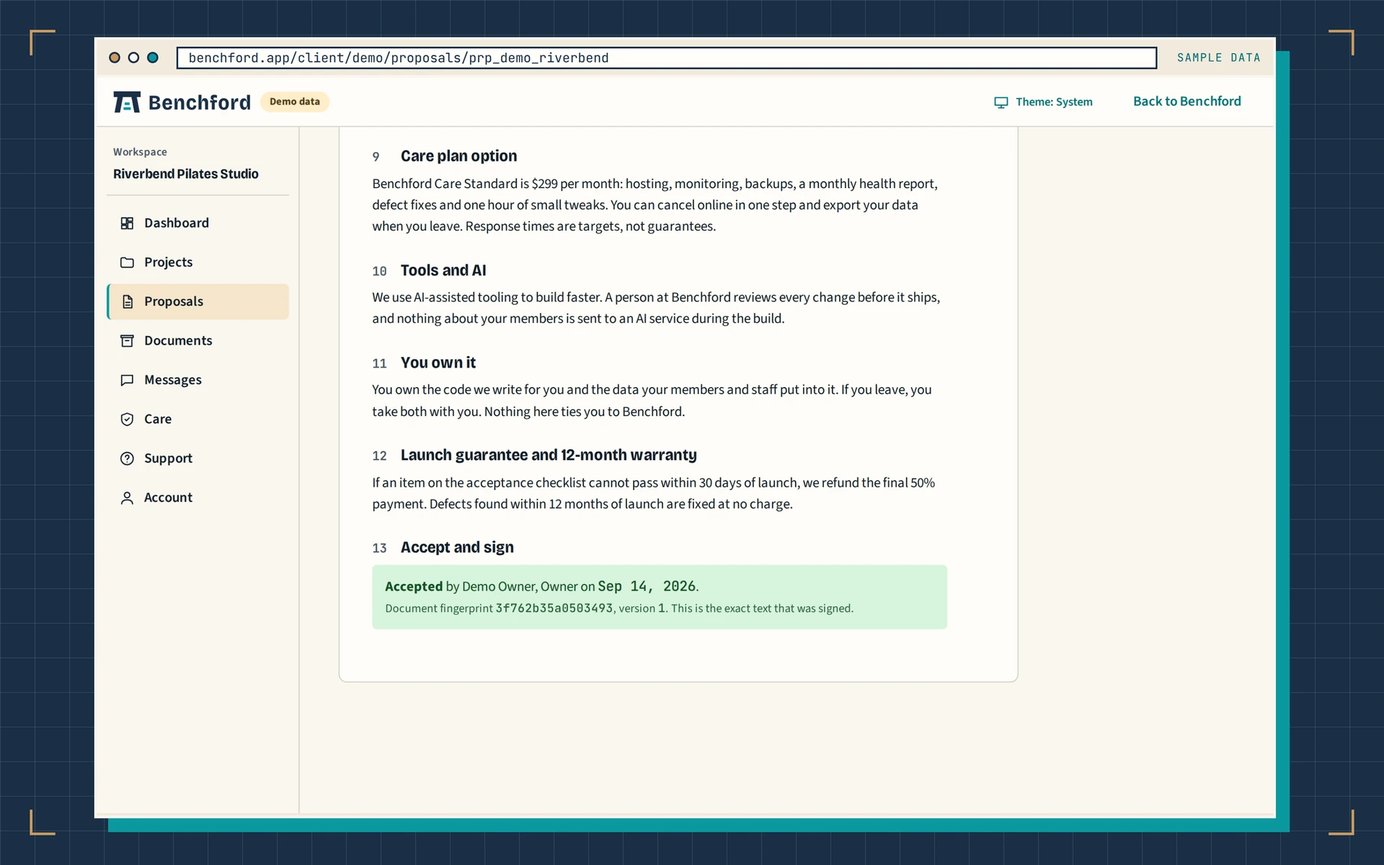Click the Dashboard grid icon

(127, 223)
